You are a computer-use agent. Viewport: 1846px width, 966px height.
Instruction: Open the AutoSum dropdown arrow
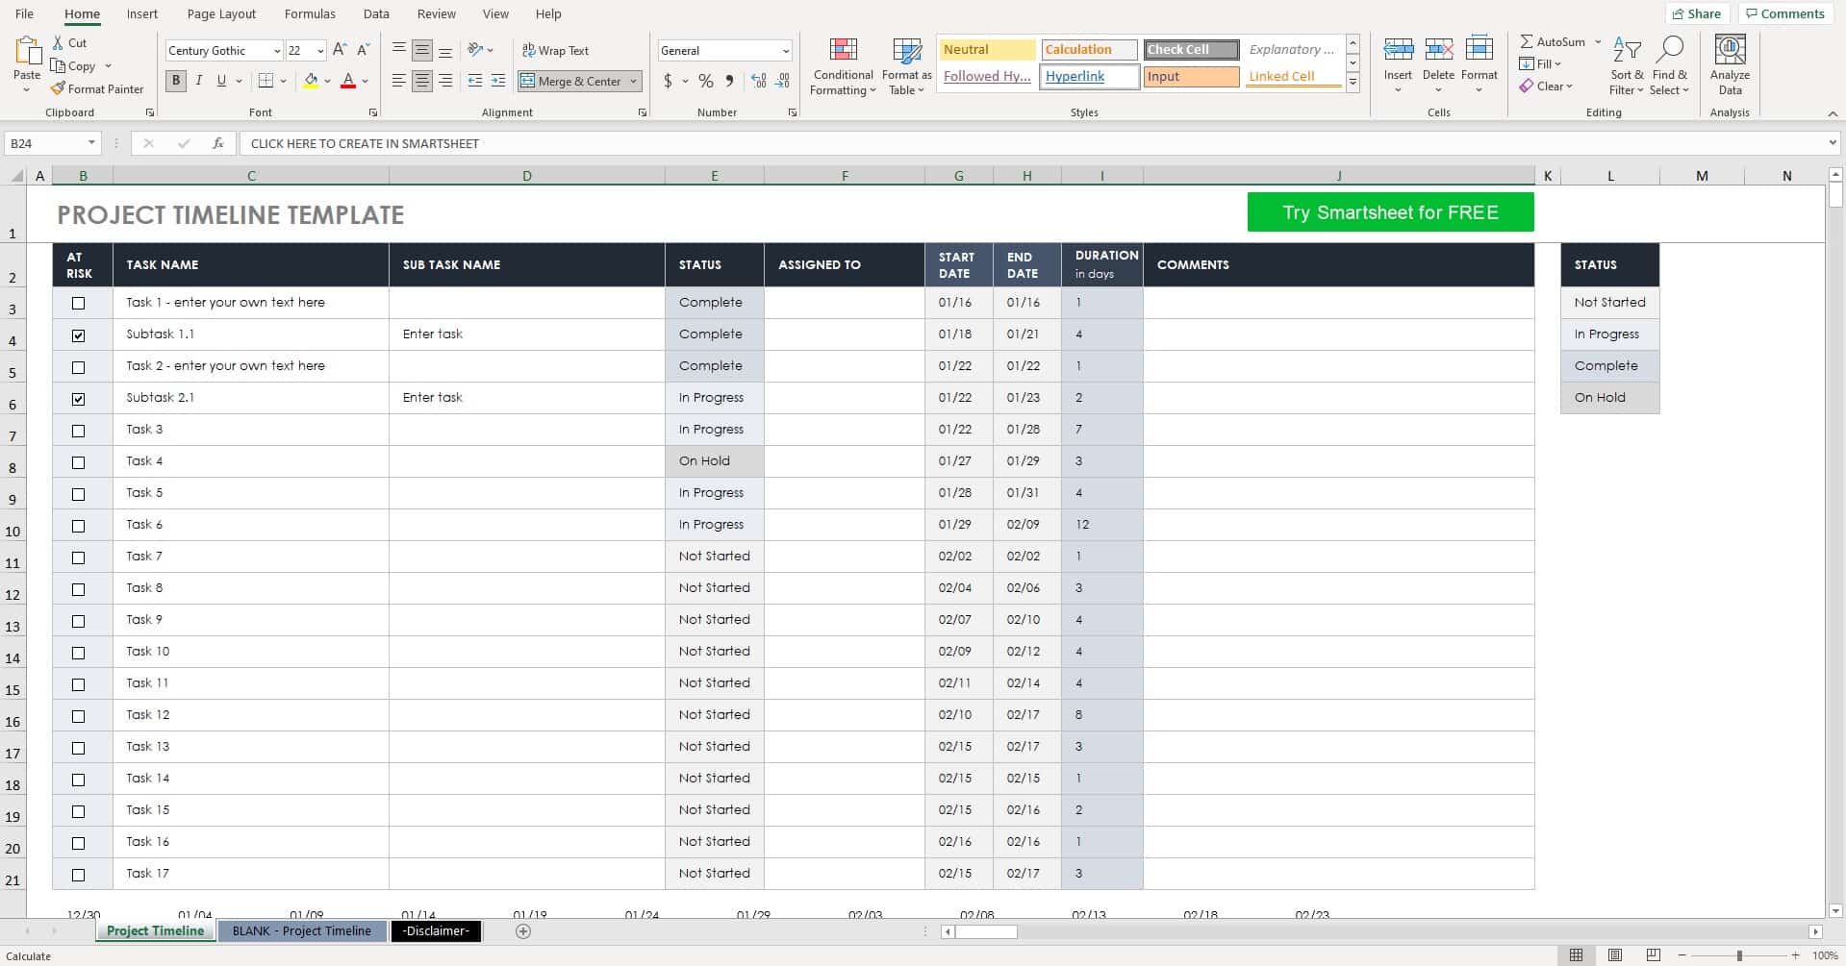(x=1598, y=42)
